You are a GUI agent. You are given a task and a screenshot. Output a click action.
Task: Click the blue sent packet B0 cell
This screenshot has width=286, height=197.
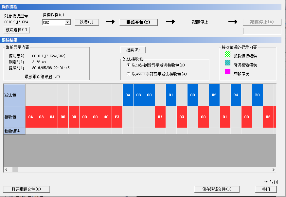click(x=258, y=95)
